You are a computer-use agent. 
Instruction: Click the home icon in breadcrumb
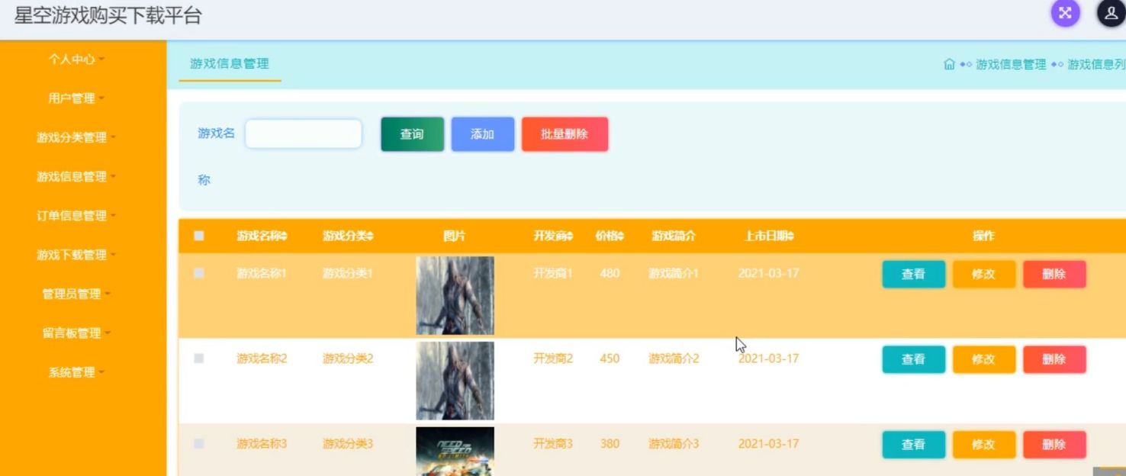pos(949,65)
